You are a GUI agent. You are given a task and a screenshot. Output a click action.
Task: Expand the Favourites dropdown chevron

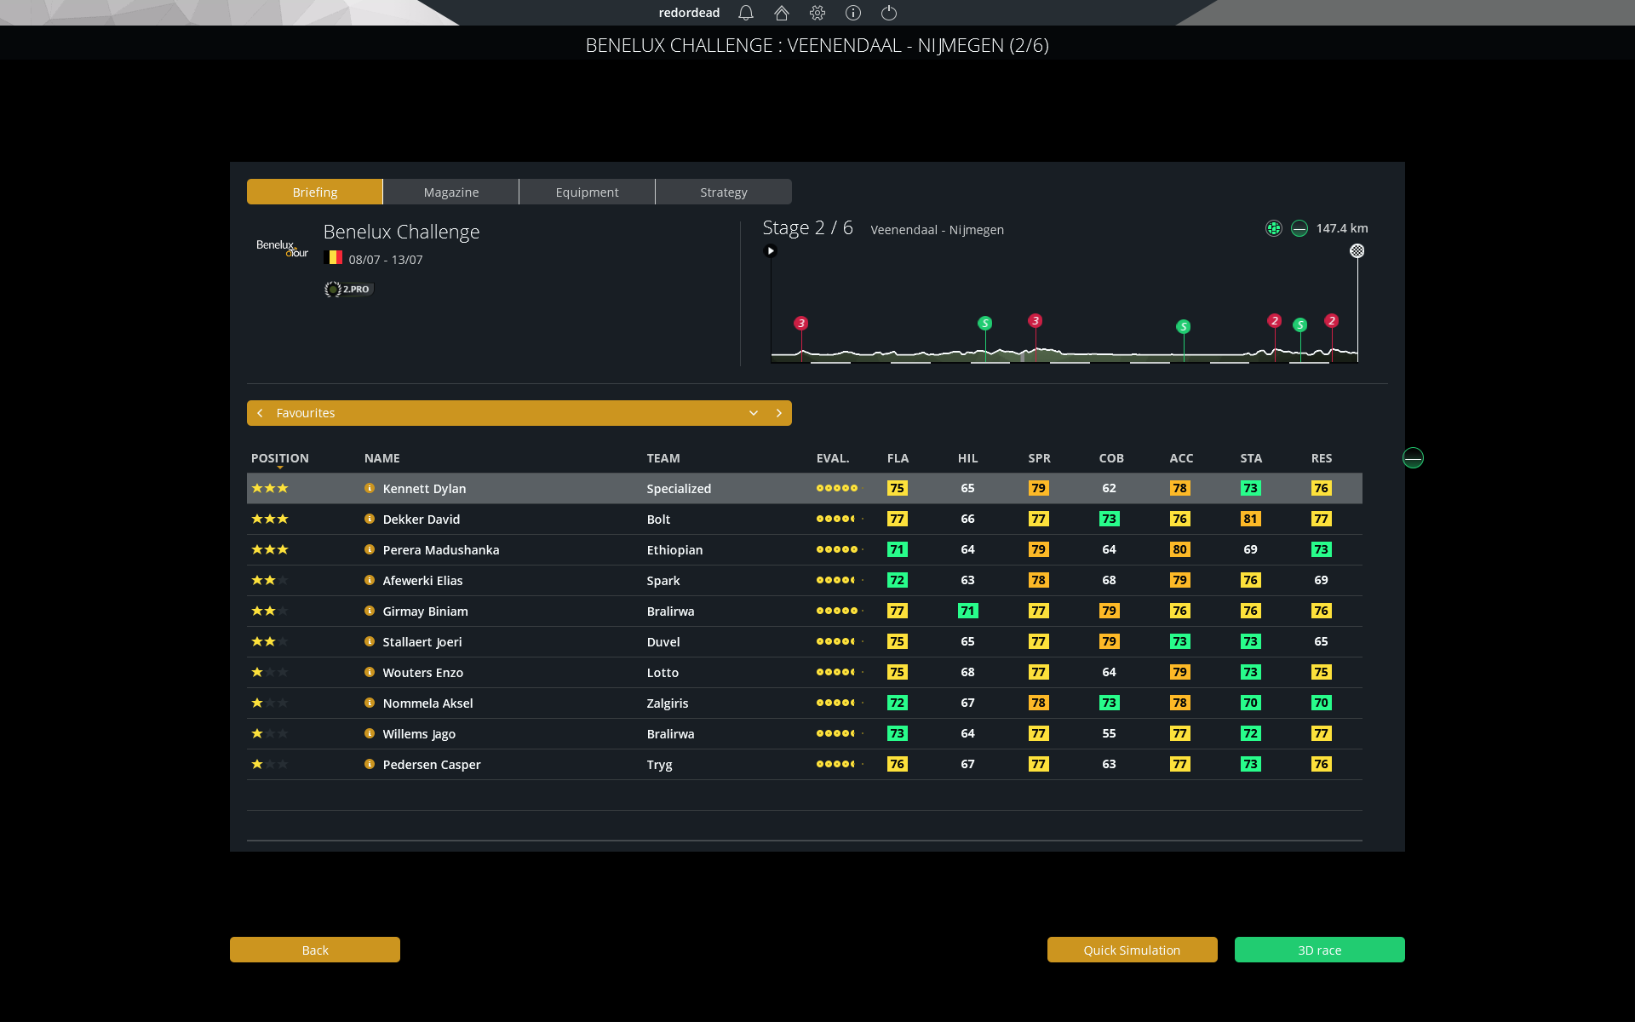pyautogui.click(x=754, y=413)
